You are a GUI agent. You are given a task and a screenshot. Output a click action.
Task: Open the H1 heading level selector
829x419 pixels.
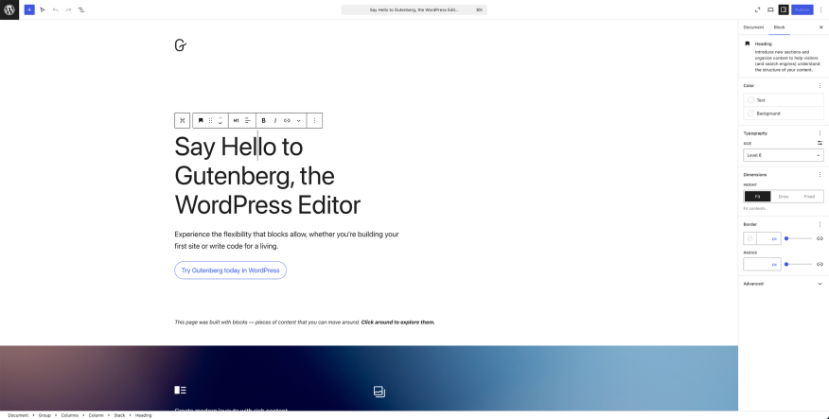pos(237,120)
